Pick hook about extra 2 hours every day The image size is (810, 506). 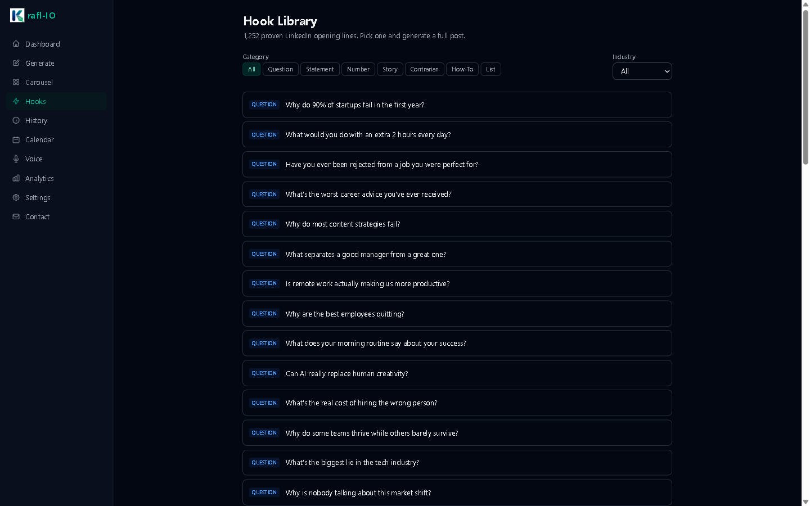[x=457, y=134]
